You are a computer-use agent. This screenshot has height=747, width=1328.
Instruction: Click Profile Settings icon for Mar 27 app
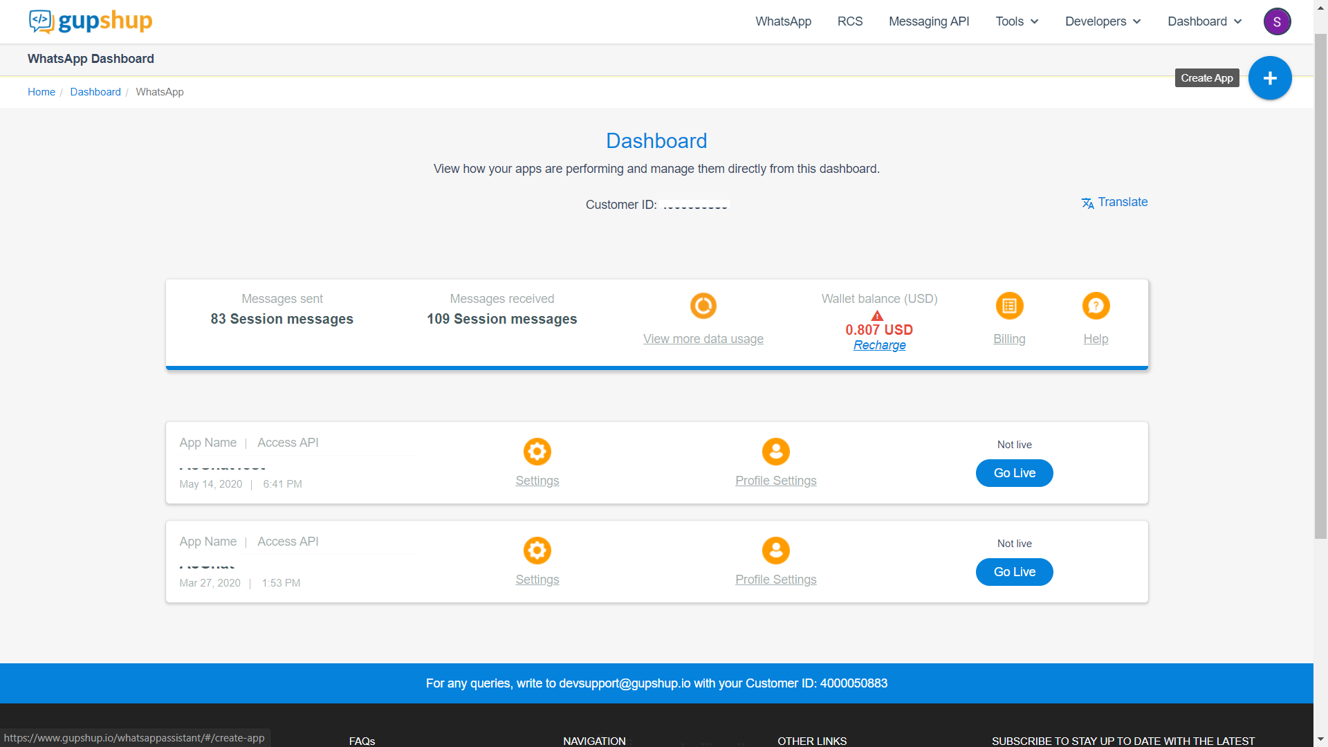click(776, 551)
